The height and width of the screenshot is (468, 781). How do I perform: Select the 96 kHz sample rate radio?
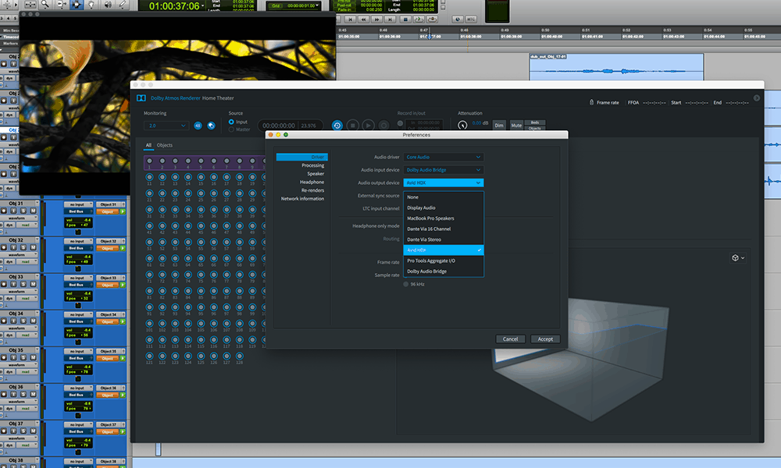406,284
